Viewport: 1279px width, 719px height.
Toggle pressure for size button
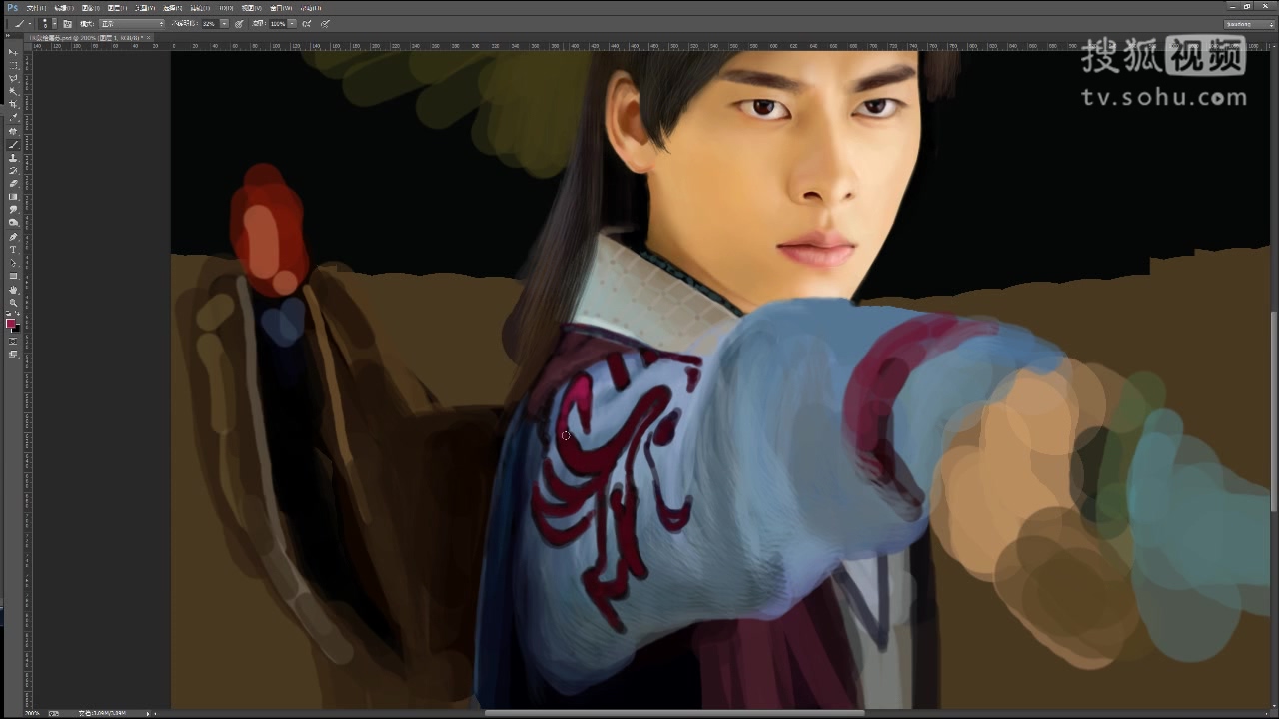[x=325, y=23]
